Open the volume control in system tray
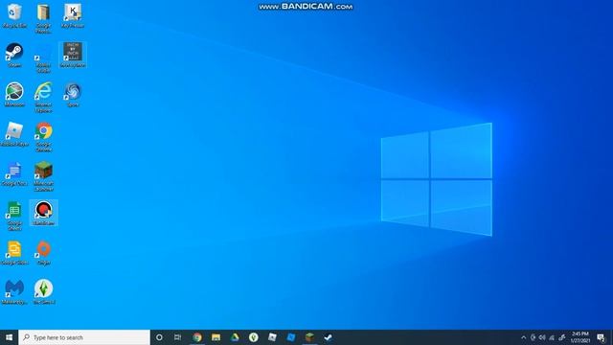Screen dimensions: 613x345 tap(542, 337)
